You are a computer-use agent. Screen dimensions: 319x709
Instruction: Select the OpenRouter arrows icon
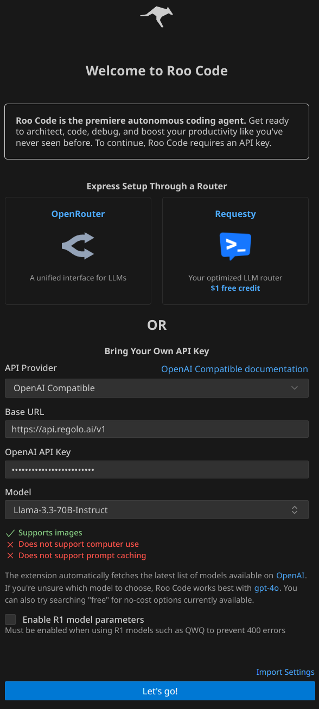pyautogui.click(x=78, y=246)
